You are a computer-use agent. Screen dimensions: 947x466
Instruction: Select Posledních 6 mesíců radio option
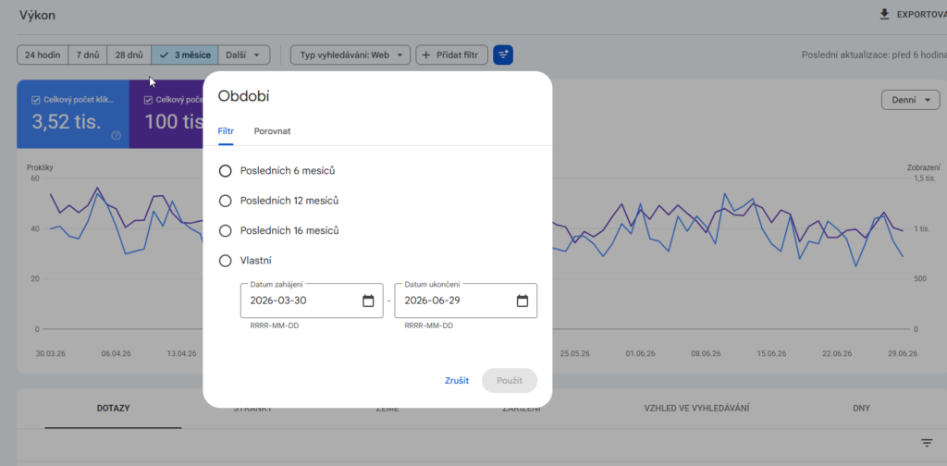[226, 171]
